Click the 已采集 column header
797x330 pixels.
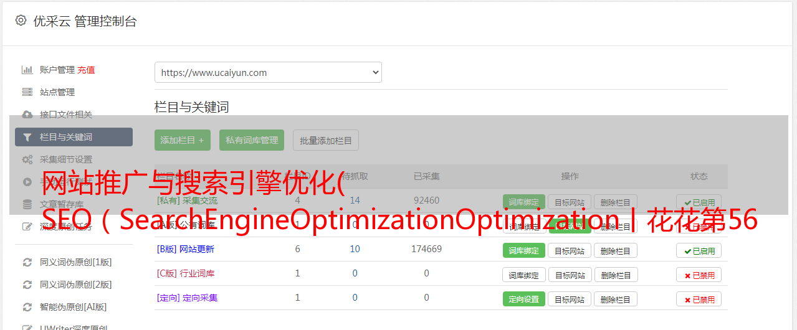(427, 176)
